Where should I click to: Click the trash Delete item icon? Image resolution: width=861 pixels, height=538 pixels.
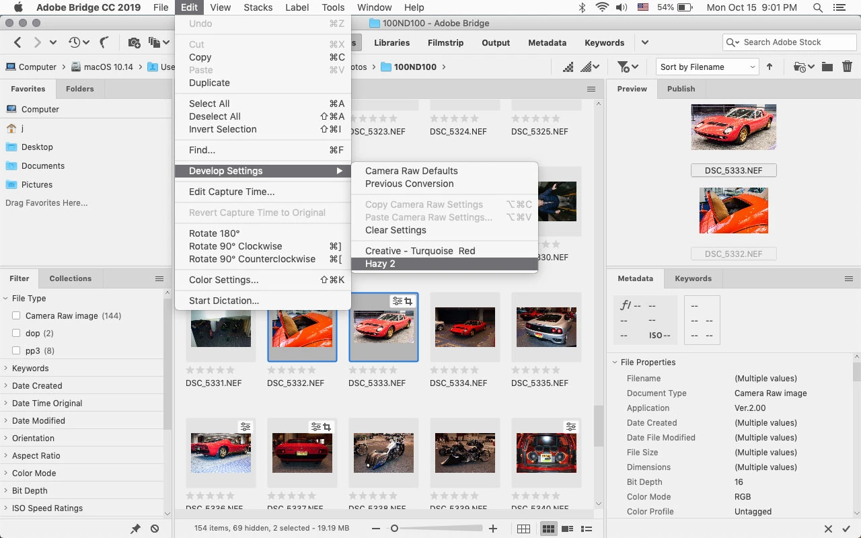click(x=847, y=67)
